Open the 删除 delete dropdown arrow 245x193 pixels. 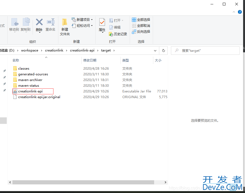click(40, 33)
